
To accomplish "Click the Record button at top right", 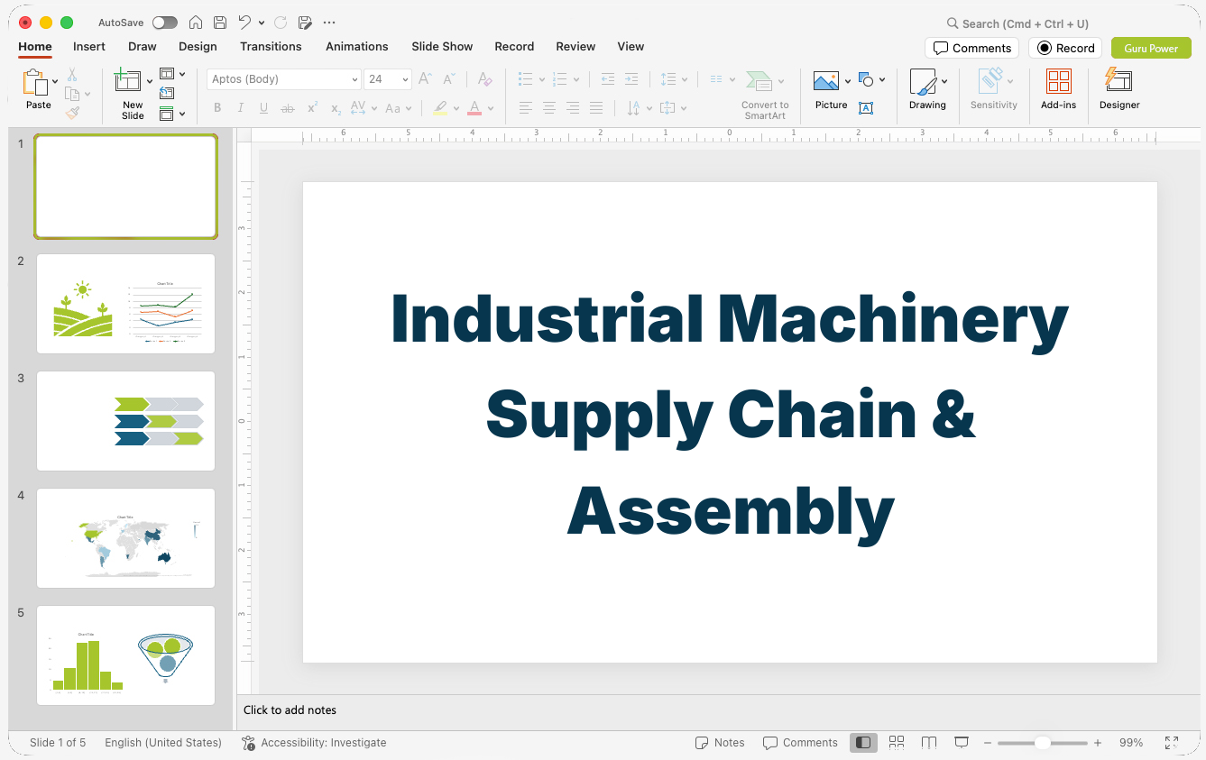I will point(1065,49).
